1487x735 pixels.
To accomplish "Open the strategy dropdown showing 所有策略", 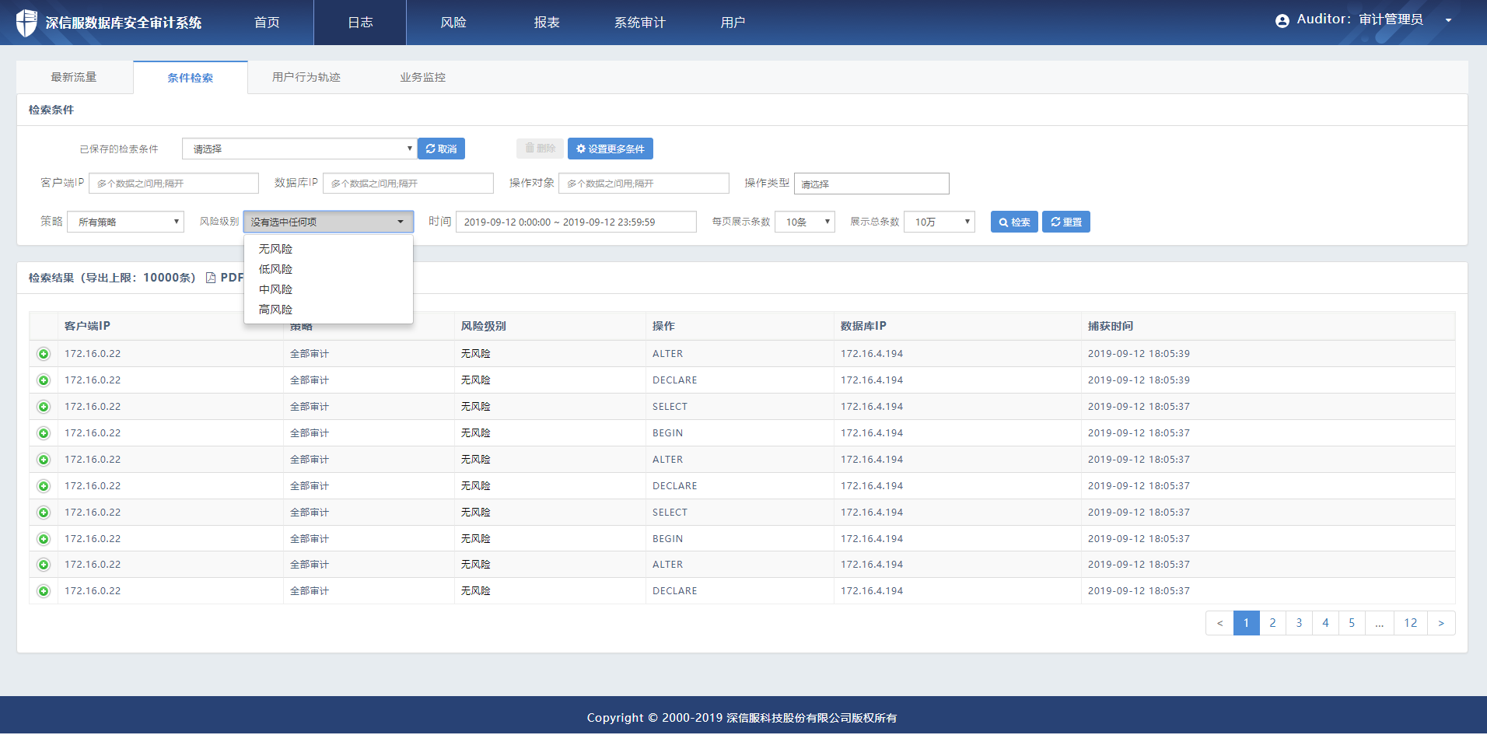I will (x=125, y=222).
